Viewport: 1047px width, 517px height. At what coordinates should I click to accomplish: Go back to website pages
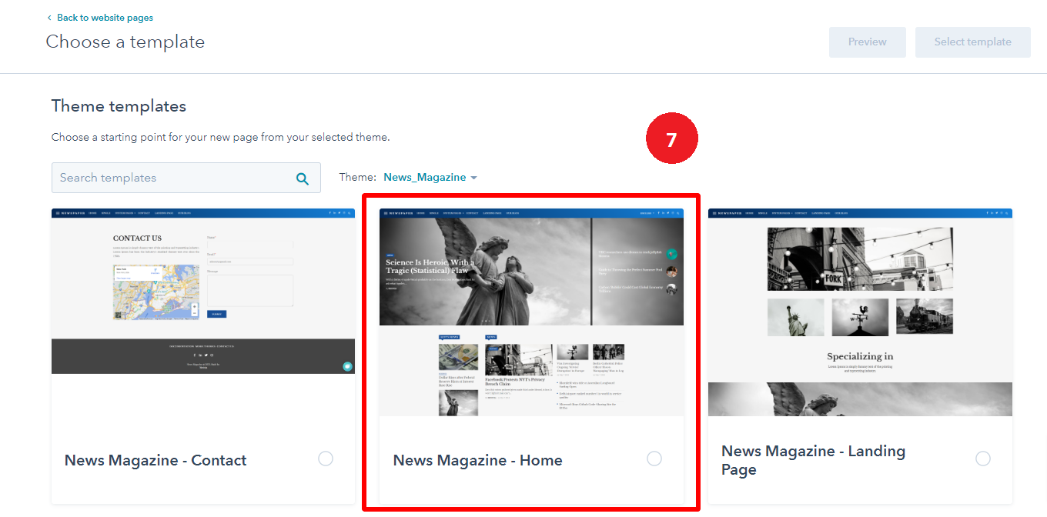tap(105, 18)
